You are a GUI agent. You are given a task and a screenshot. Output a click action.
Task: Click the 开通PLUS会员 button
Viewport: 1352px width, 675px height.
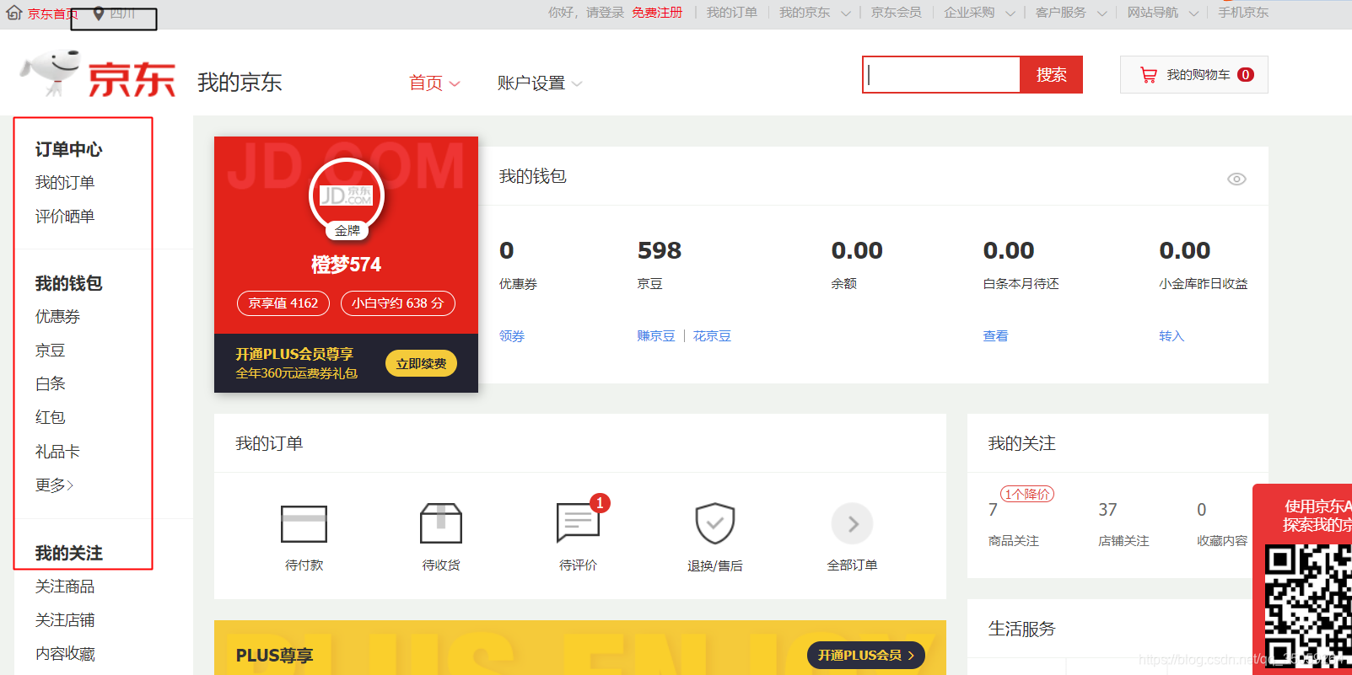pos(866,655)
